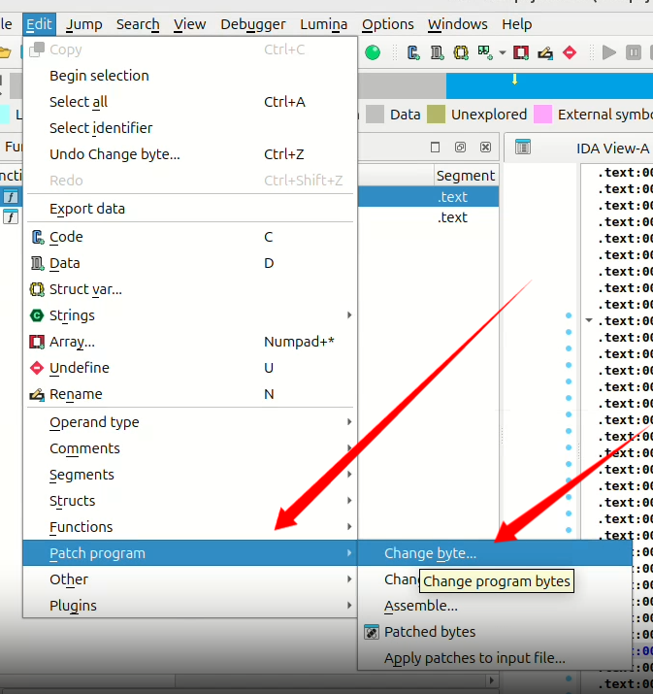653x694 pixels.
Task: Click the Undefine toolbar icon
Action: 570,52
